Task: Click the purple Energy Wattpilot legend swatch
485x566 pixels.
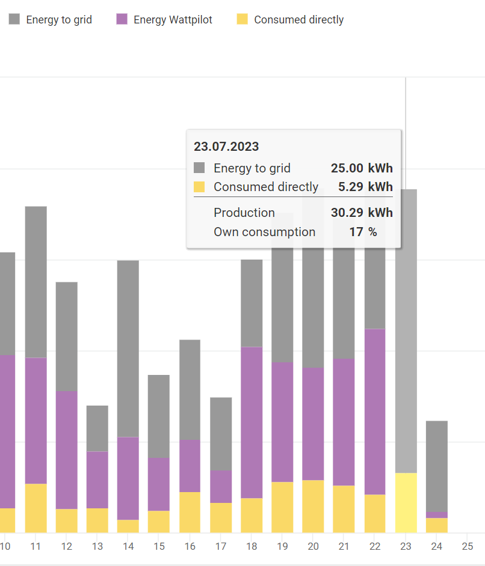Action: [x=122, y=19]
